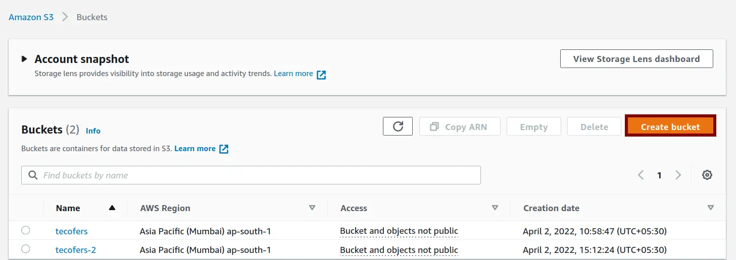Sort by Name column arrow
This screenshot has width=736, height=260.
click(x=112, y=208)
